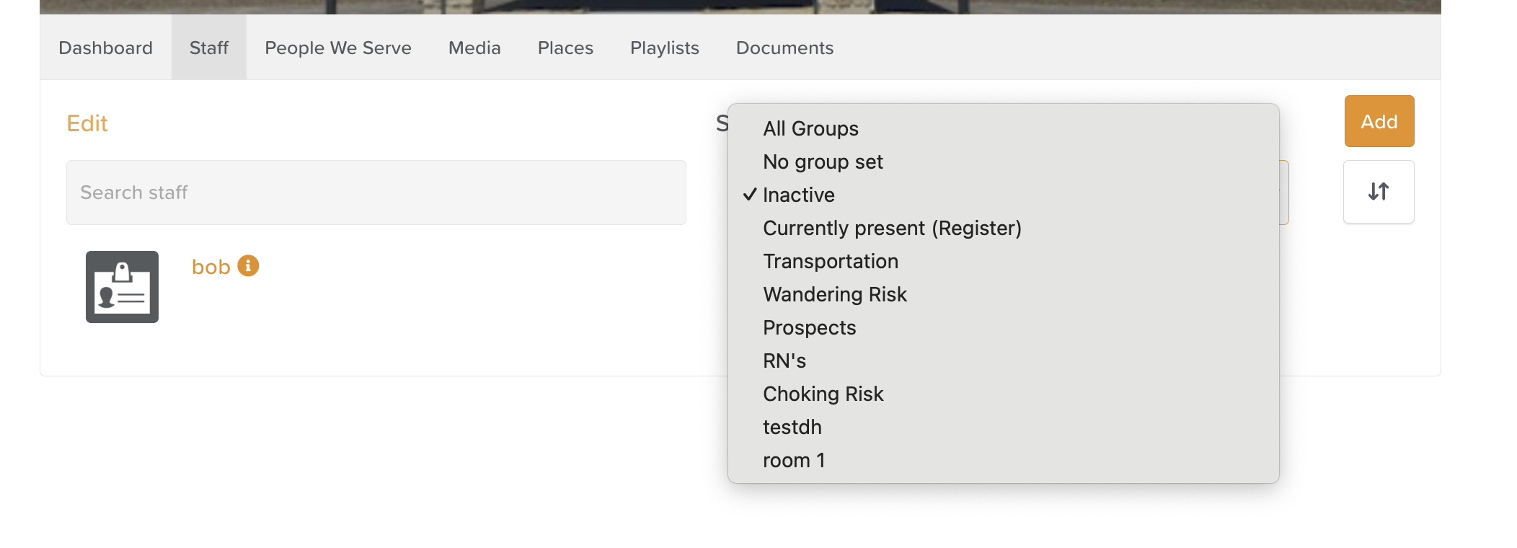1517x548 pixels.
Task: Select room 1 from the list
Action: (x=794, y=460)
